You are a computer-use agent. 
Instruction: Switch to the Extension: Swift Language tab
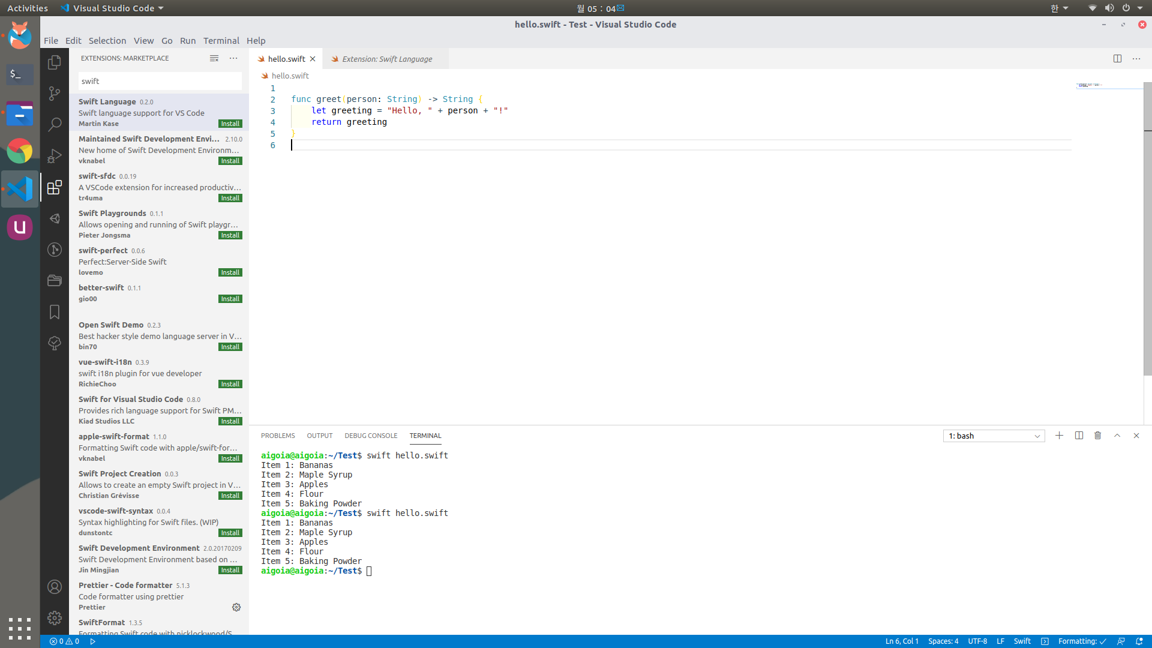click(386, 59)
